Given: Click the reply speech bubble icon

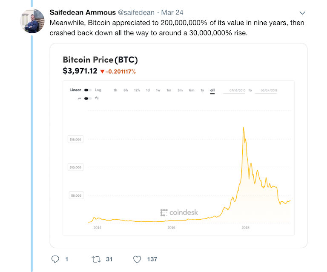Looking at the screenshot, I should tap(55, 259).
